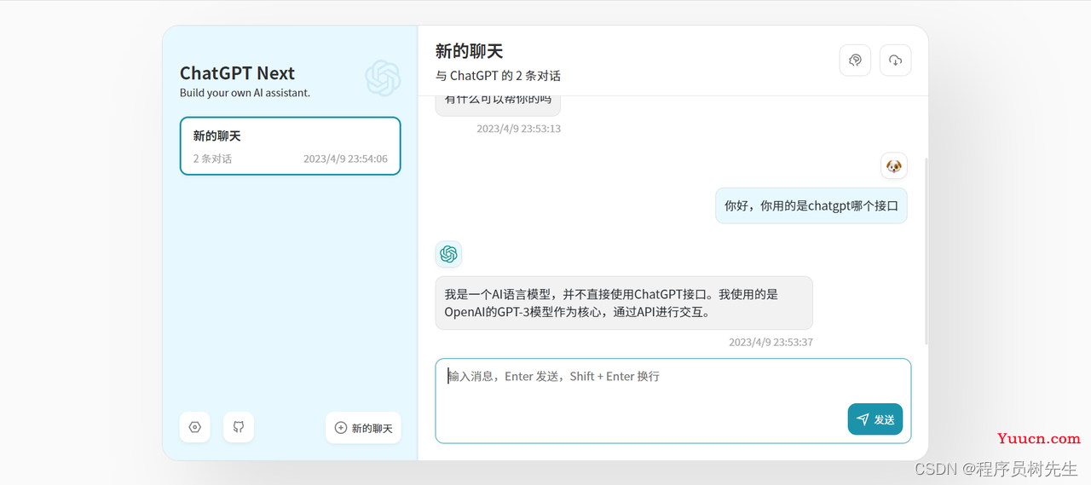The height and width of the screenshot is (485, 1091).
Task: Open settings with the gear icon
Action: (195, 427)
